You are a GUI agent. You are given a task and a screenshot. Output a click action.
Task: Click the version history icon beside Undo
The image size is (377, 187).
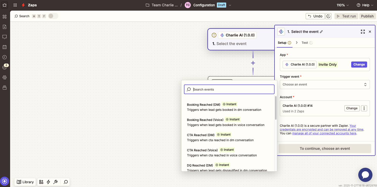(329, 16)
